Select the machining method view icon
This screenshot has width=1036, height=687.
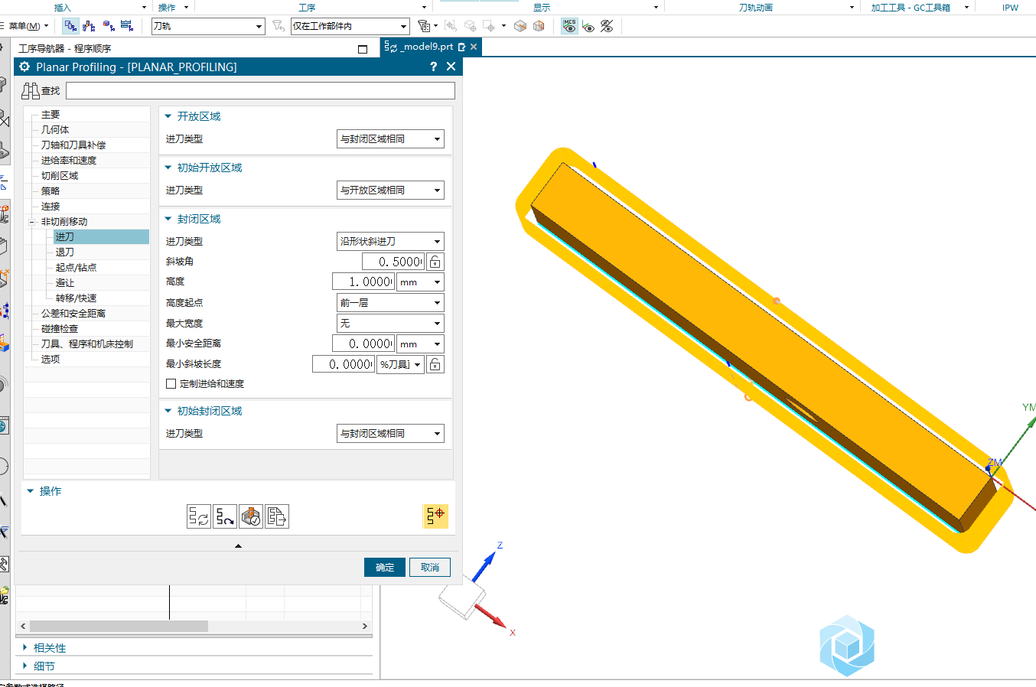coord(127,26)
